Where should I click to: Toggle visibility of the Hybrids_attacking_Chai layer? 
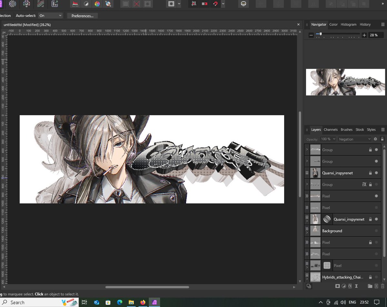376,277
